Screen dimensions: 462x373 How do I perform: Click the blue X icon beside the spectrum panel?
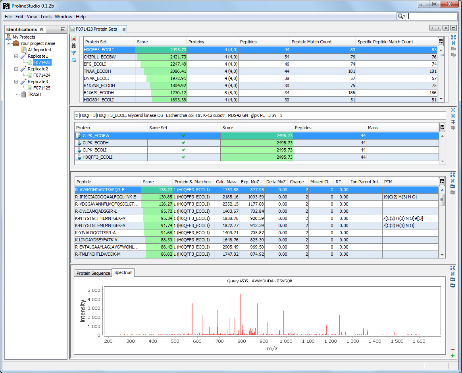coord(453,274)
